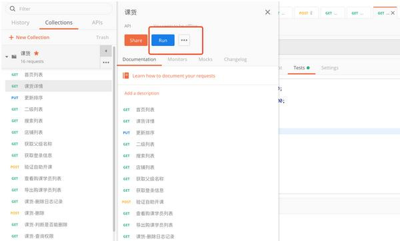Select POST 课货-删除 in the sidebar
The width and height of the screenshot is (400, 241).
pos(59,213)
